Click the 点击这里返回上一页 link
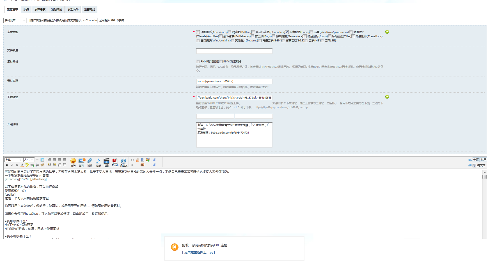The height and width of the screenshot is (264, 488). [x=199, y=252]
